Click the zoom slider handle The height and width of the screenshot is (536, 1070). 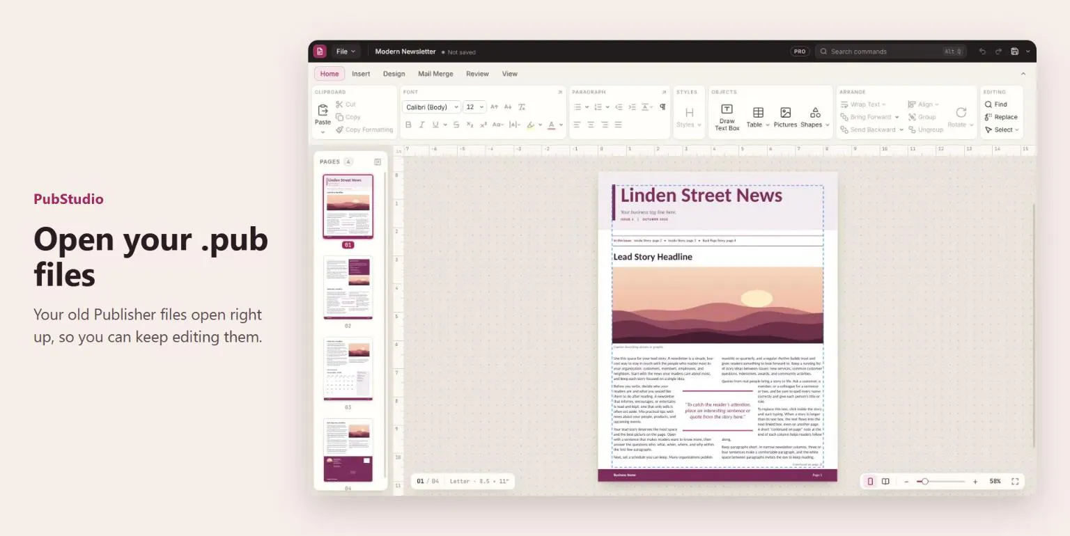(924, 482)
